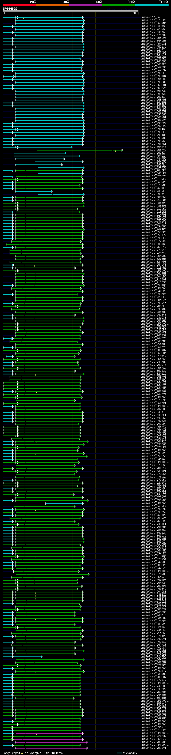Select hit label UniRef100_Q8IBY4

point(153,468)
